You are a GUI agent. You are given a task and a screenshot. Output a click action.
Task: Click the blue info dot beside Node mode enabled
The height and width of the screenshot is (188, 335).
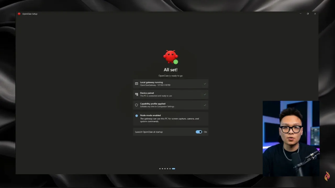[x=136, y=116]
